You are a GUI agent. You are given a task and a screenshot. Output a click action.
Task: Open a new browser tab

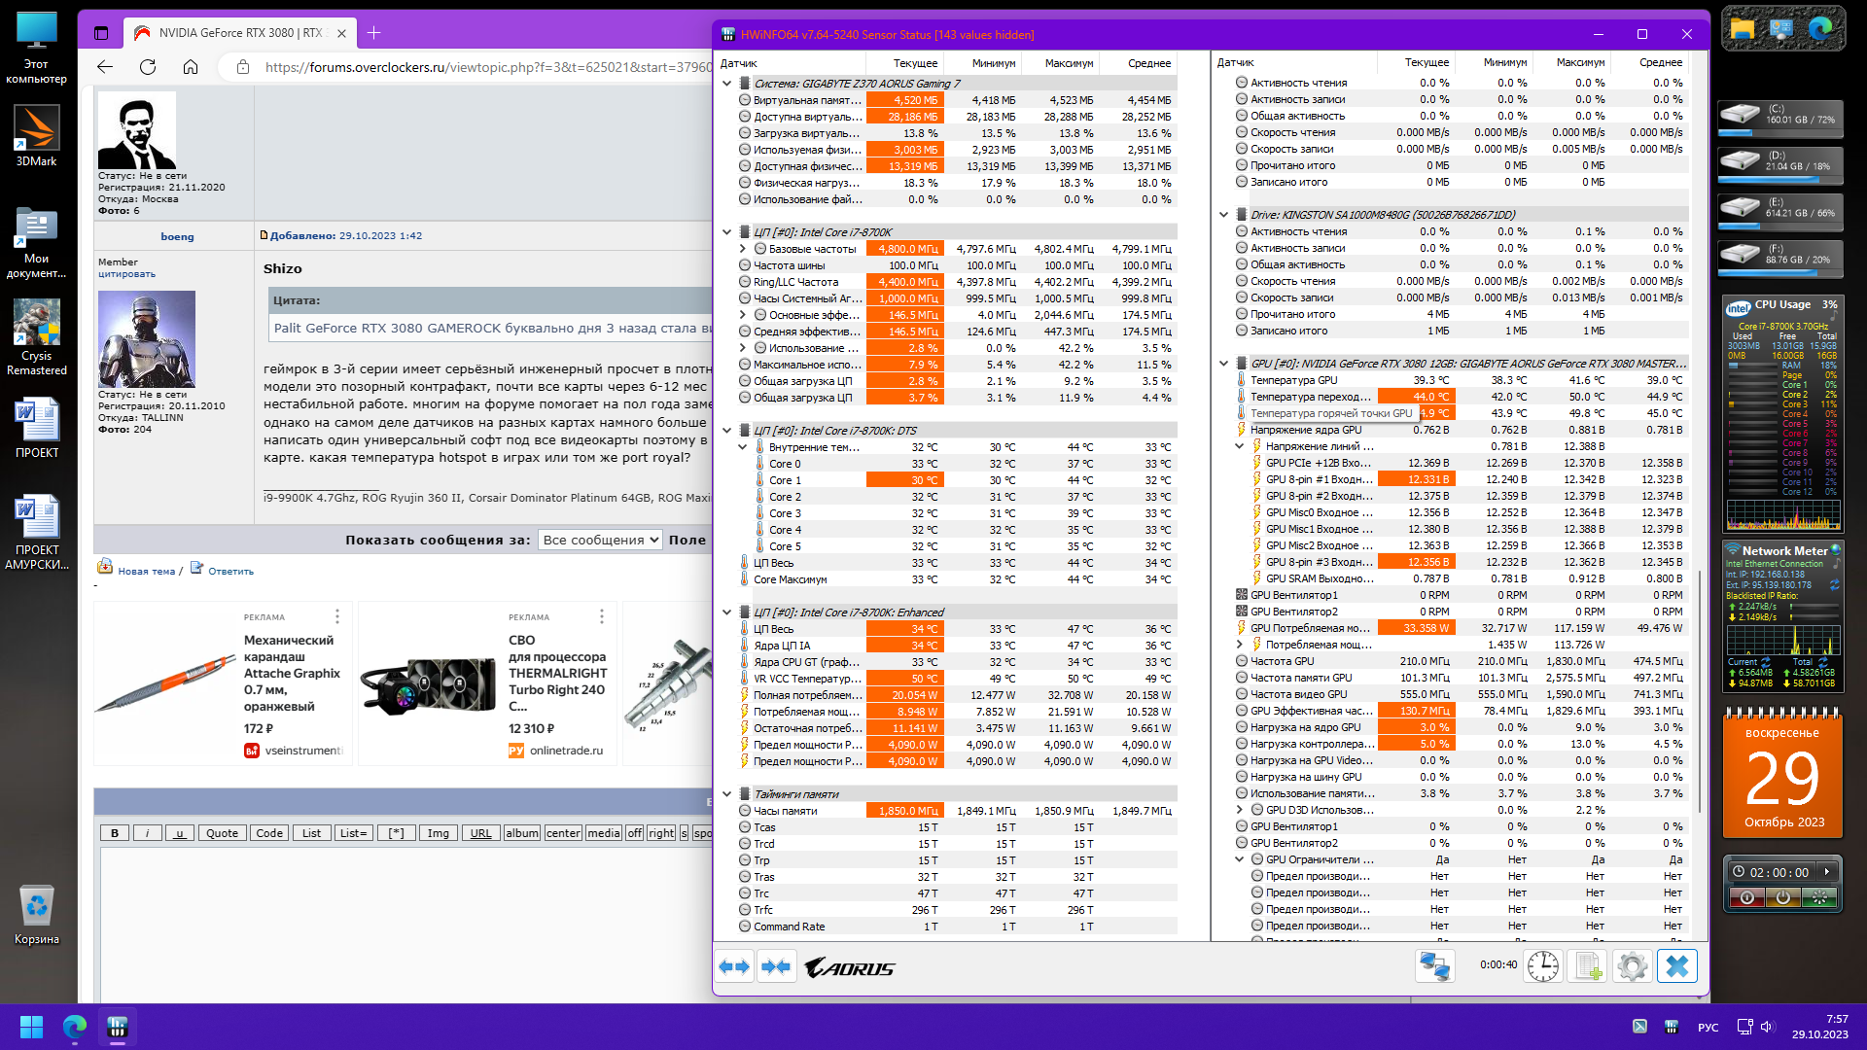pyautogui.click(x=373, y=33)
